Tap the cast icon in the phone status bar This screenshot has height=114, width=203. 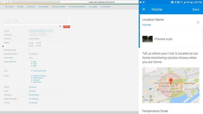(x=172, y=2)
